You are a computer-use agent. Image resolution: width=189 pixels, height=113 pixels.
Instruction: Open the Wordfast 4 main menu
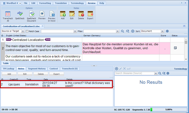[x=10, y=3]
